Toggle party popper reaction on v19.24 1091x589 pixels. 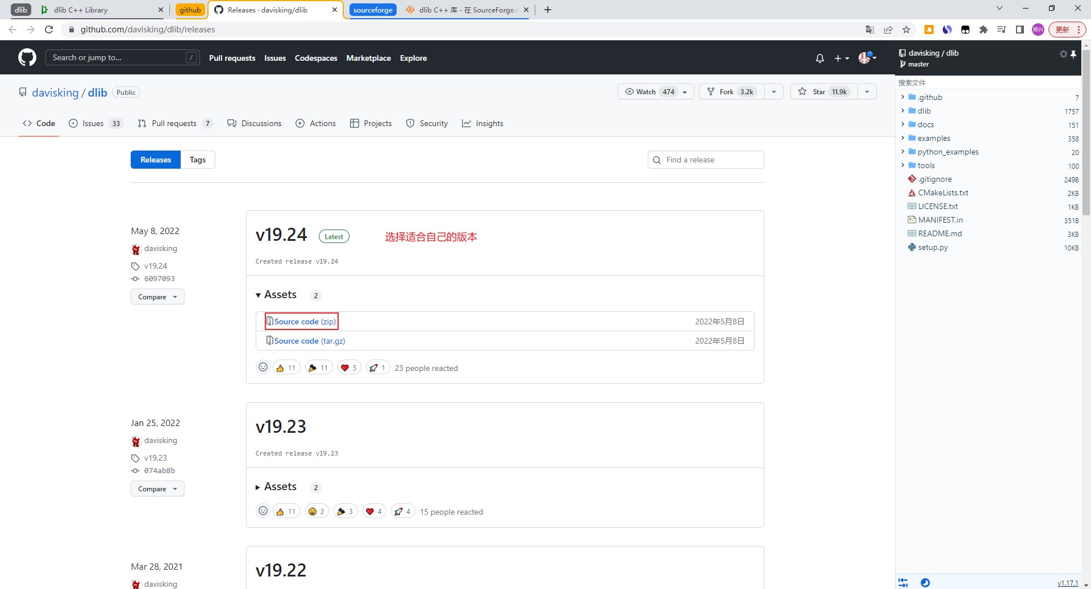pyautogui.click(x=318, y=367)
